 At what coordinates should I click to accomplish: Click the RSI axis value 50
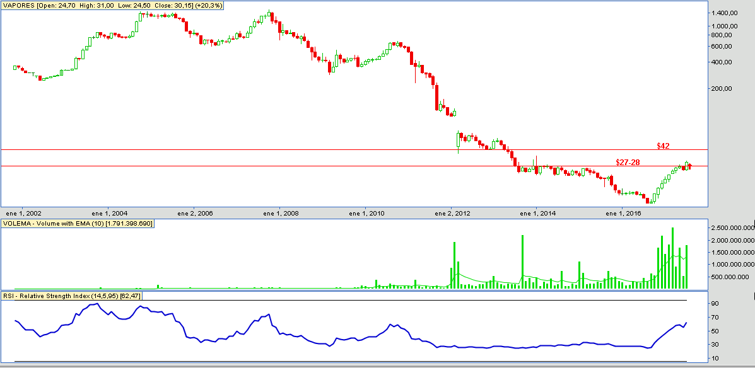715,331
